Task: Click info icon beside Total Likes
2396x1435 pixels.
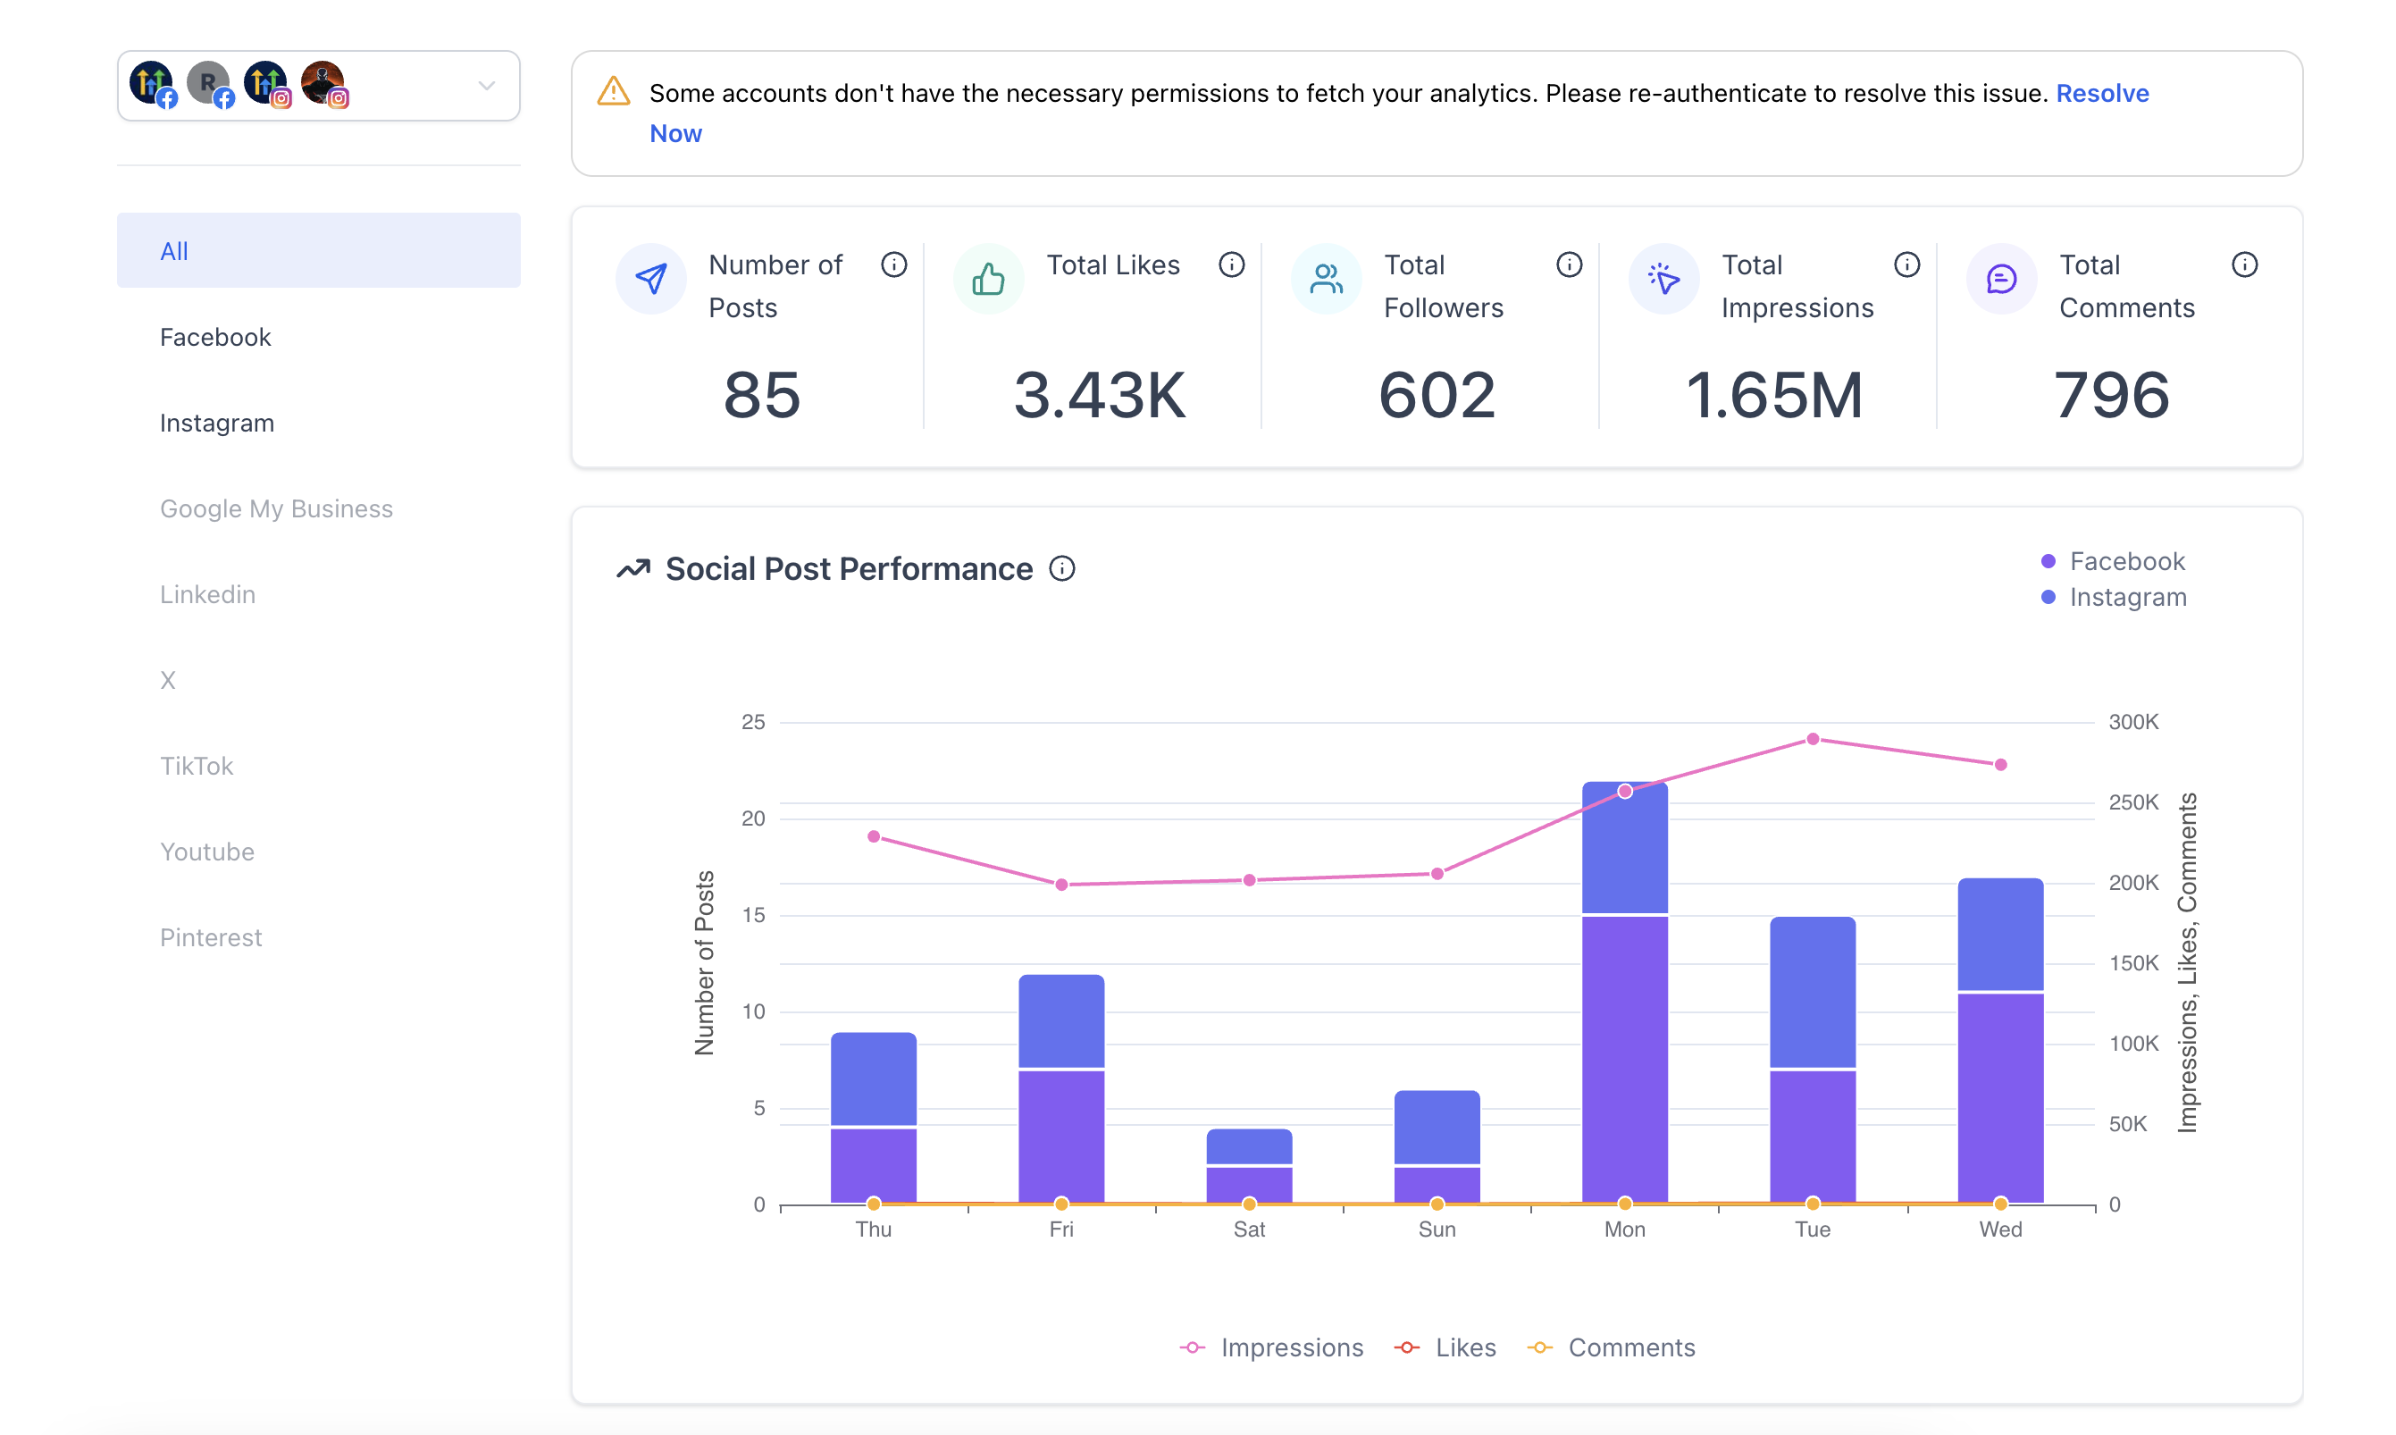Action: (1230, 265)
